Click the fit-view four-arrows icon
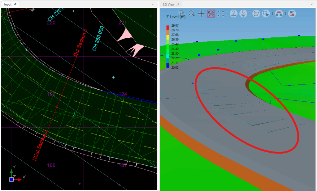The image size is (317, 191). (x=221, y=14)
